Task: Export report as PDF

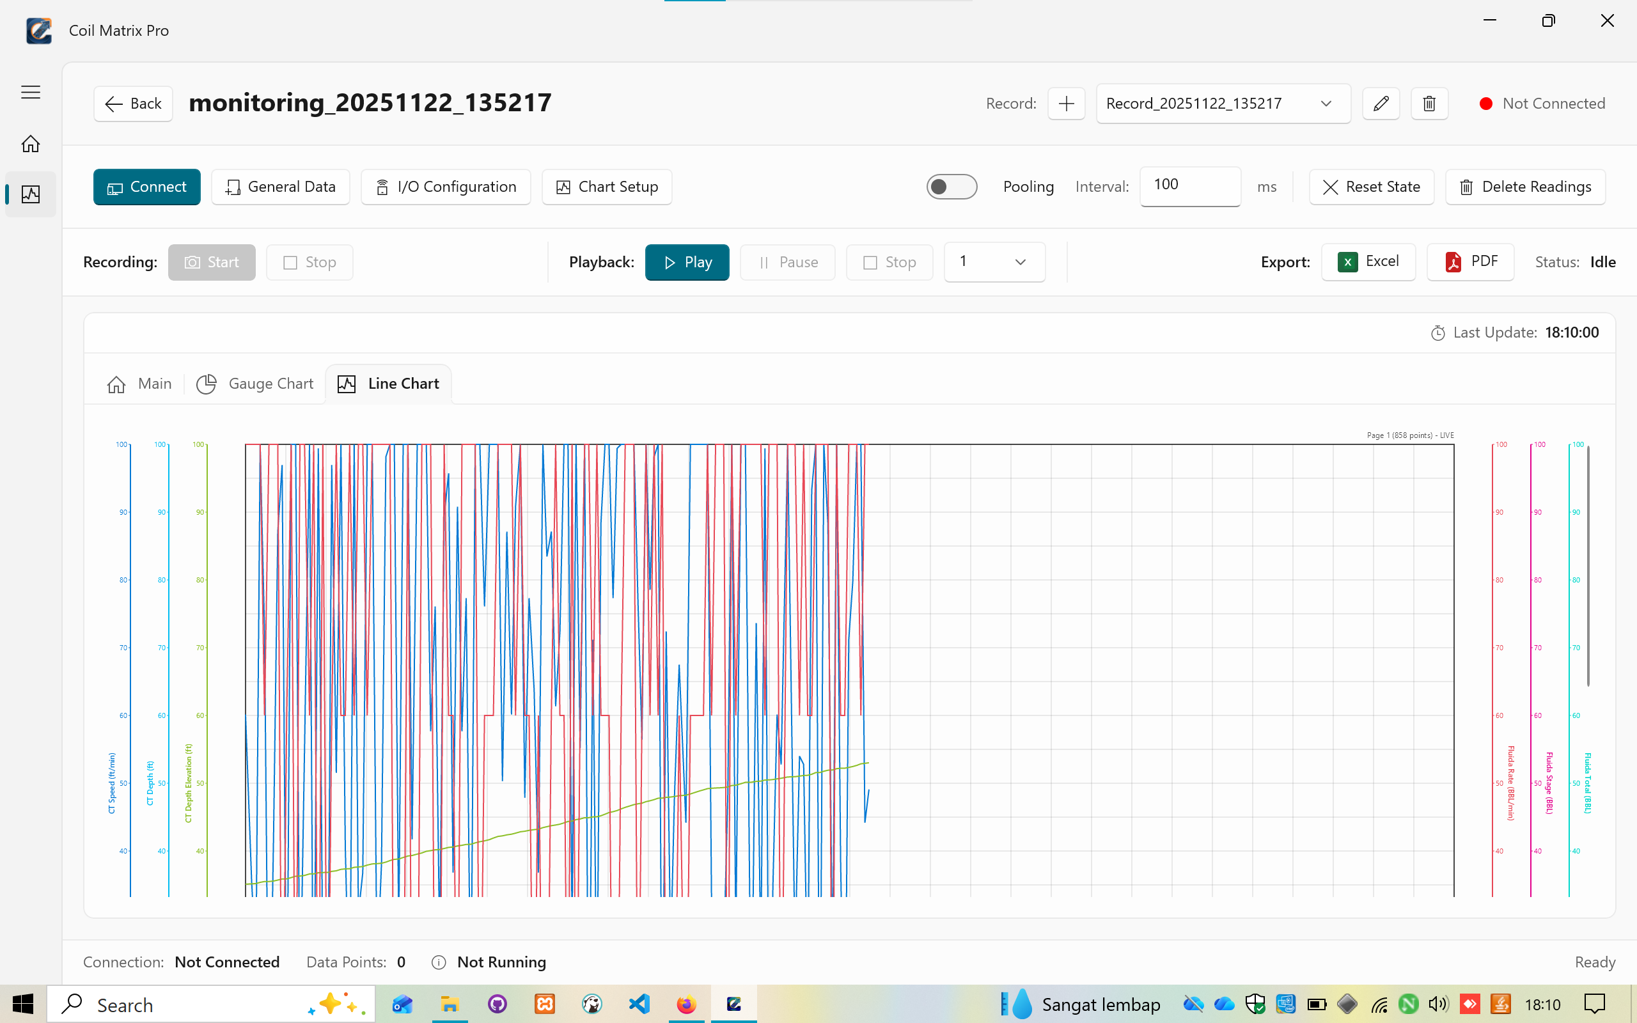Action: point(1470,262)
